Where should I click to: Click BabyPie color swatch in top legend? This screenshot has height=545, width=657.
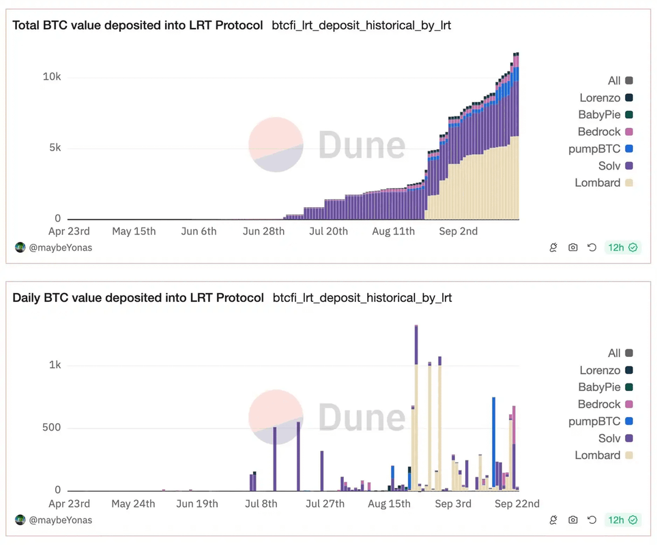point(629,114)
